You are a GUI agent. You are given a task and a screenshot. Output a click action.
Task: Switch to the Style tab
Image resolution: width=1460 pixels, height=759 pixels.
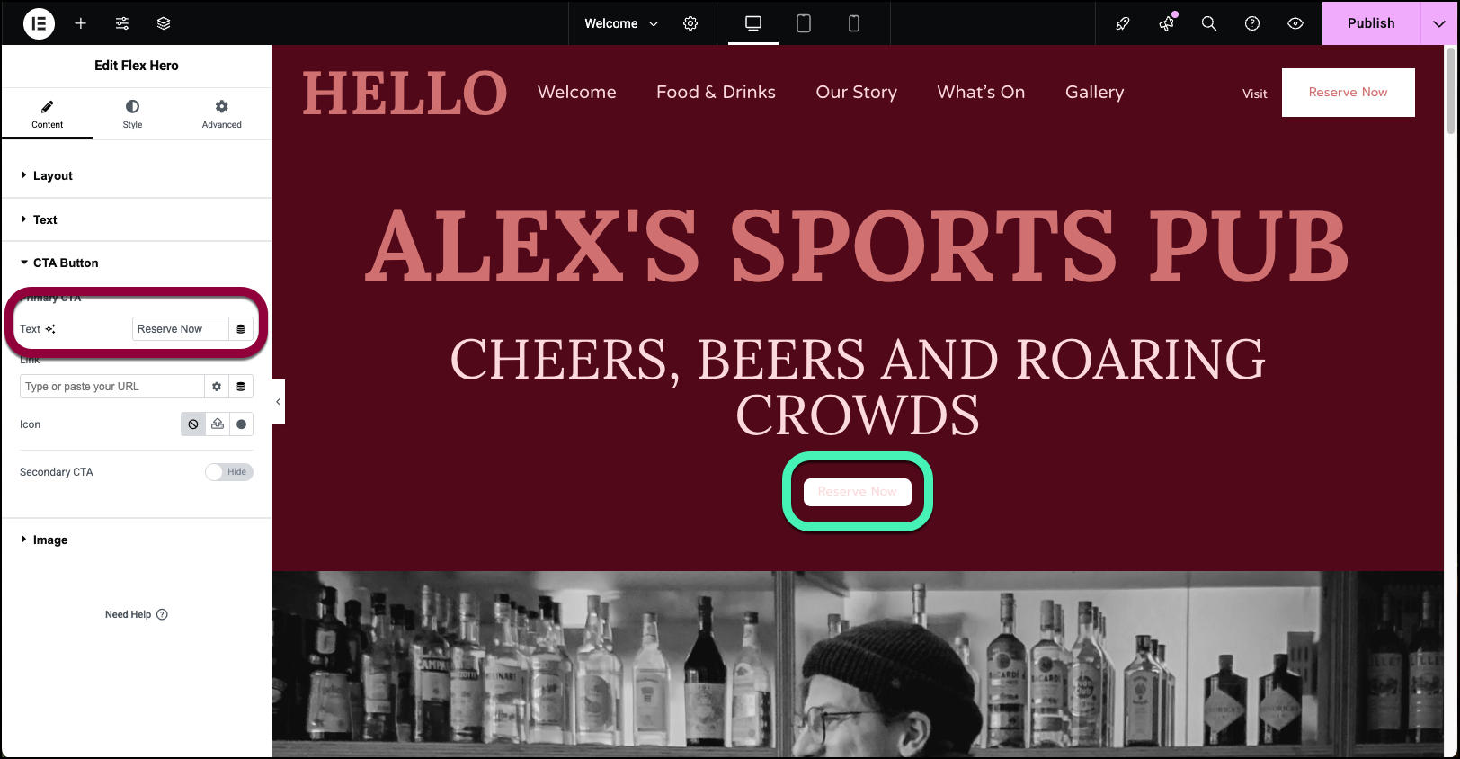pos(133,113)
